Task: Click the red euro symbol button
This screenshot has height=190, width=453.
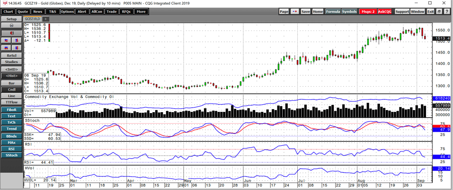Action: 11,33
